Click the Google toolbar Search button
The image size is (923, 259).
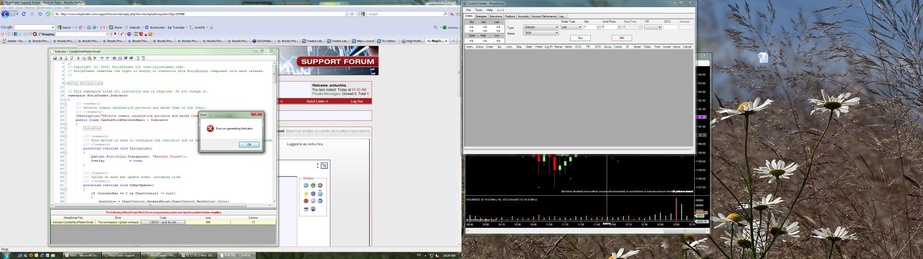pyautogui.click(x=63, y=27)
